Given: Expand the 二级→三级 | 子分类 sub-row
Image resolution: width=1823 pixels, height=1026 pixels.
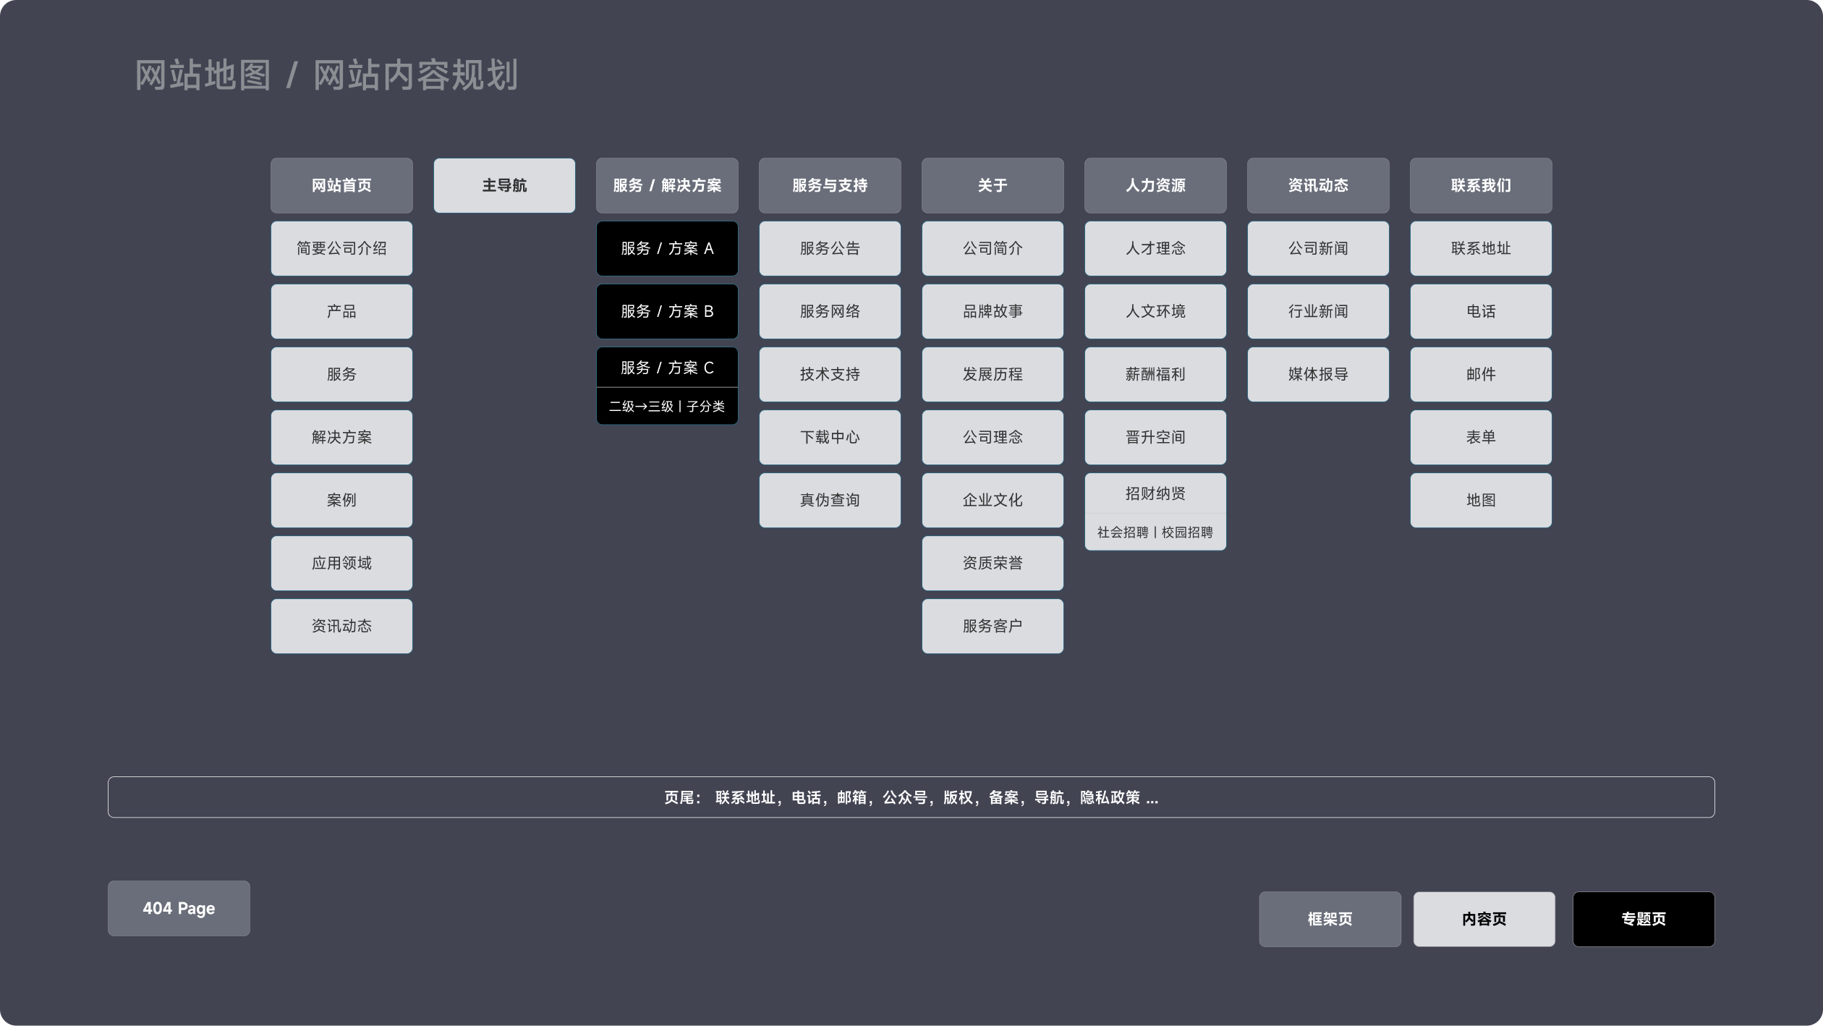Looking at the screenshot, I should coord(667,407).
